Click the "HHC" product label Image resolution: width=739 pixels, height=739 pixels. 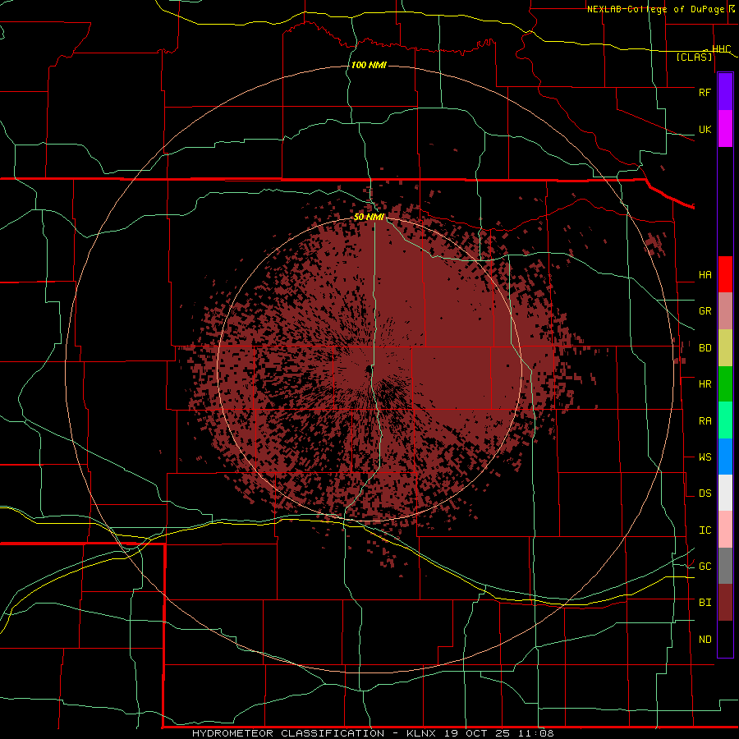[721, 49]
